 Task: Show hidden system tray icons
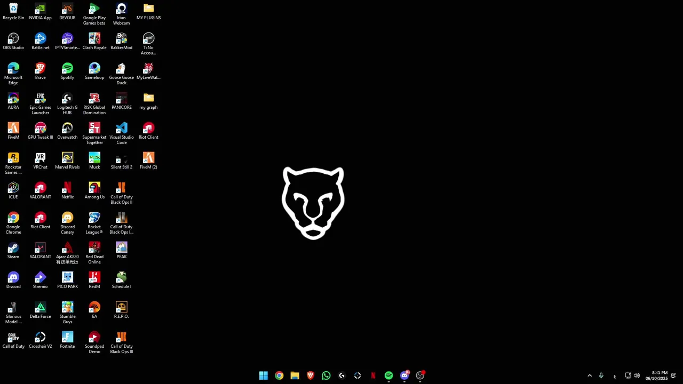[590, 375]
